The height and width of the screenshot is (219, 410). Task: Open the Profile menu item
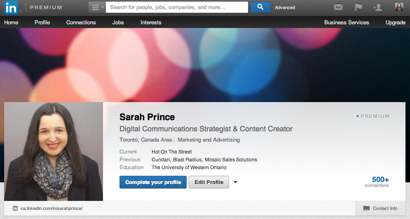tap(42, 23)
